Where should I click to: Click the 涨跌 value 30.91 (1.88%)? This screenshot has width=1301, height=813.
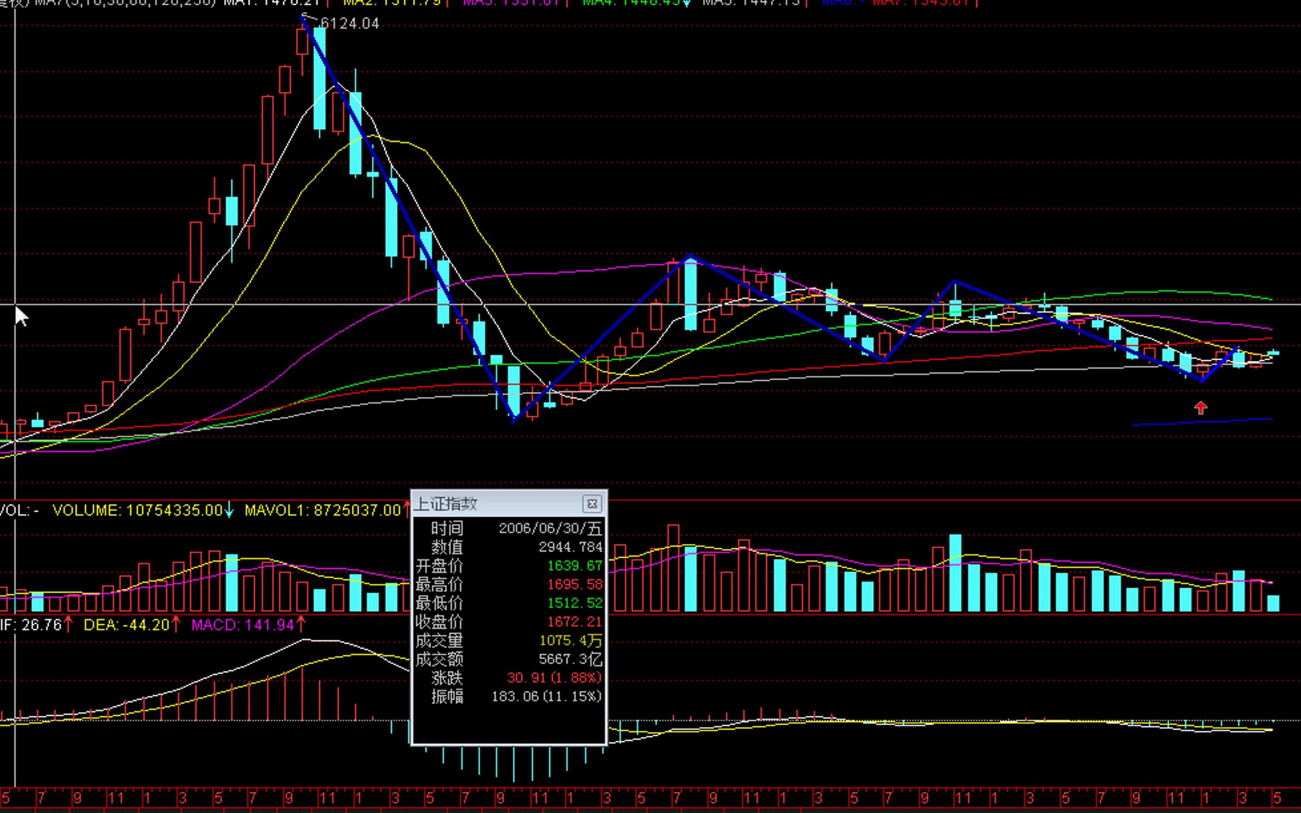click(x=555, y=678)
